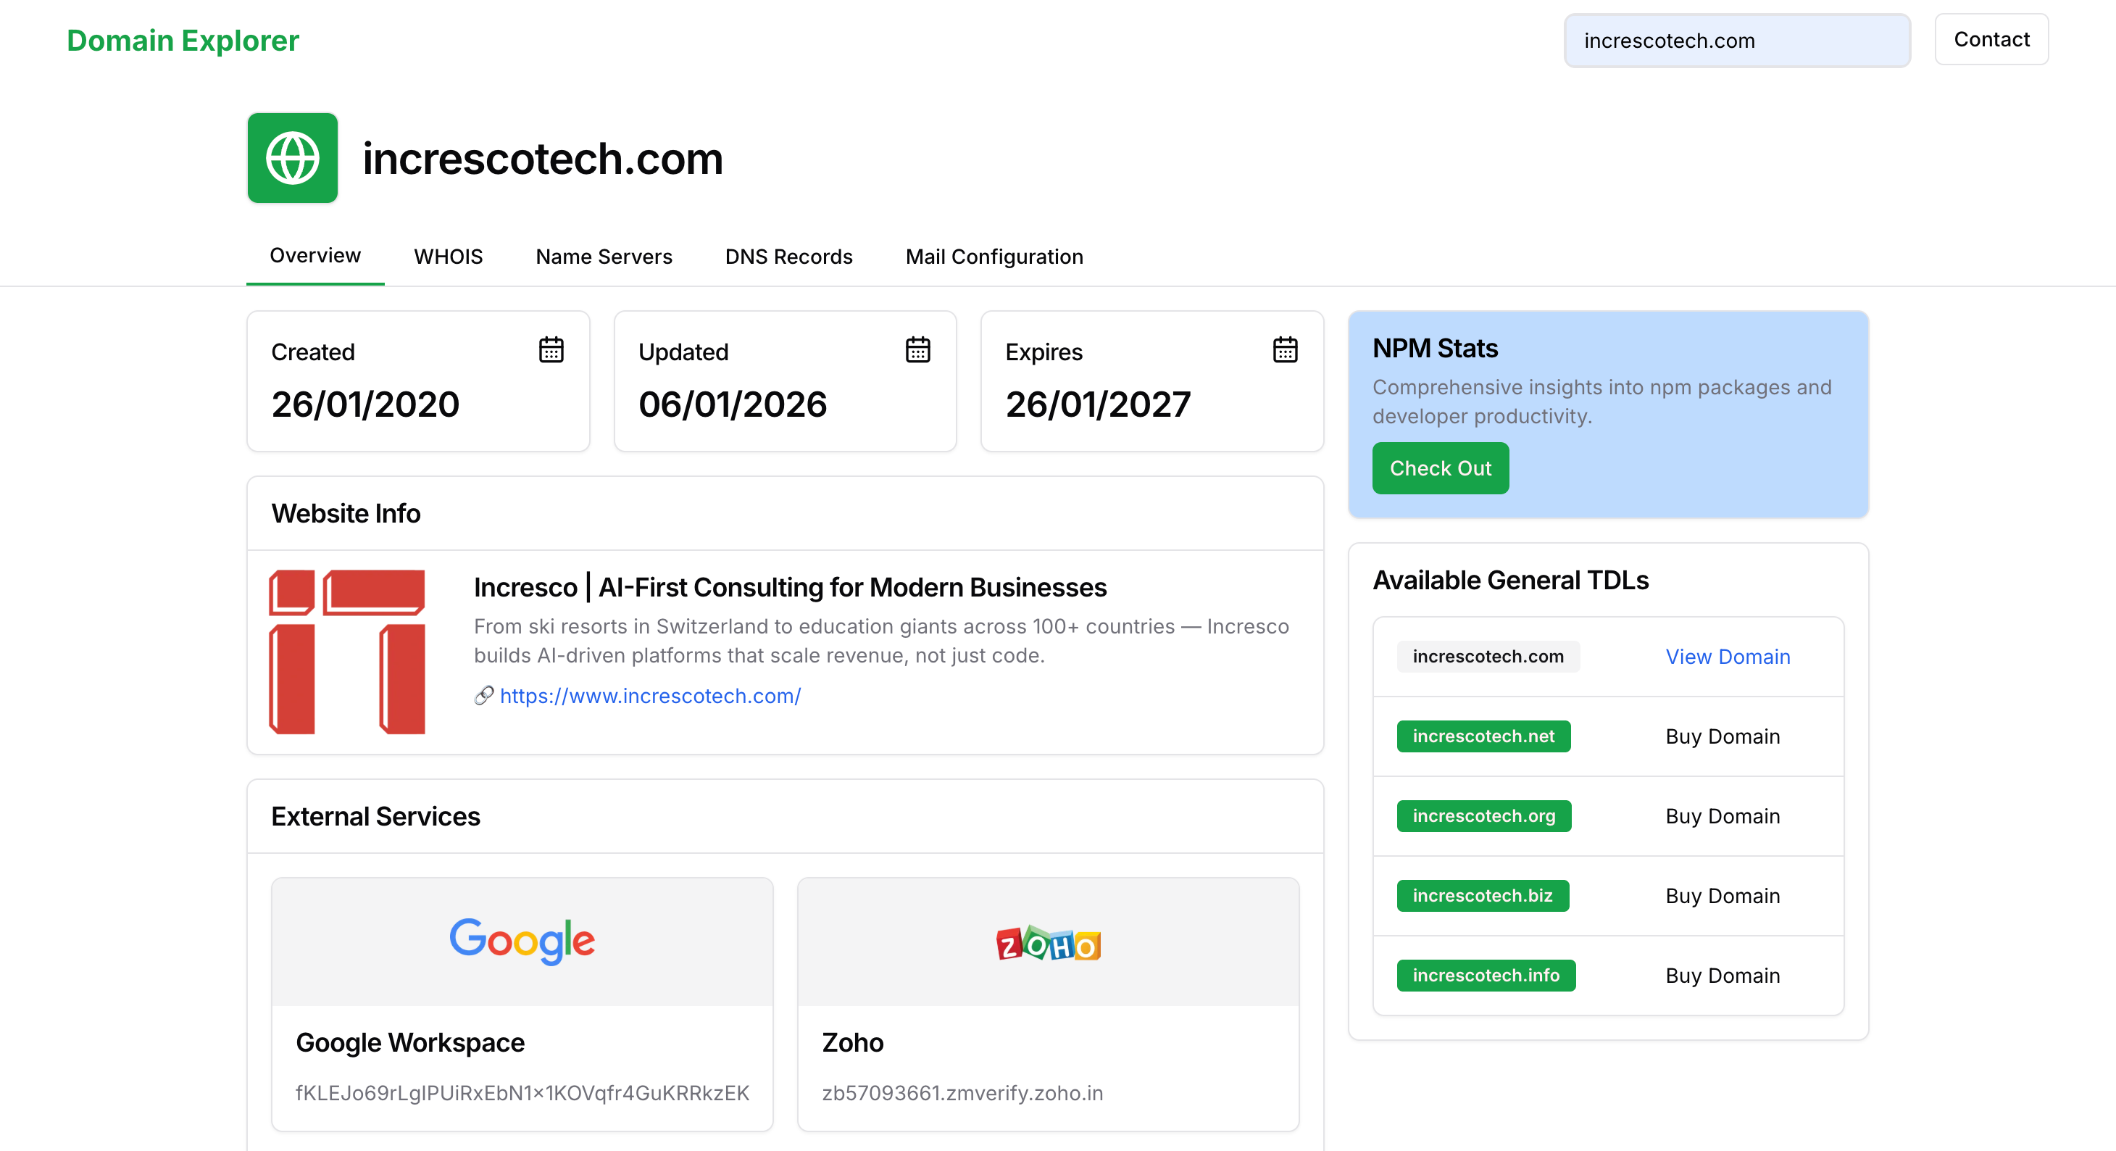
Task: Click the Check Out button under NPM Stats
Action: coord(1440,468)
